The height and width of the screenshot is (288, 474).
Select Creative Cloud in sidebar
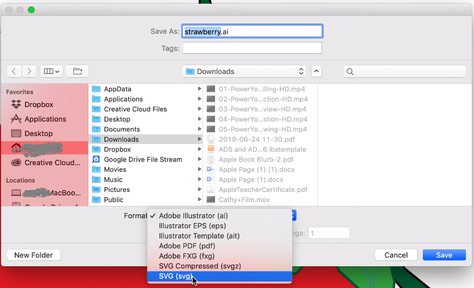[x=45, y=162]
